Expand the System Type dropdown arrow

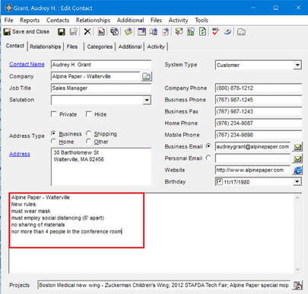297,65
